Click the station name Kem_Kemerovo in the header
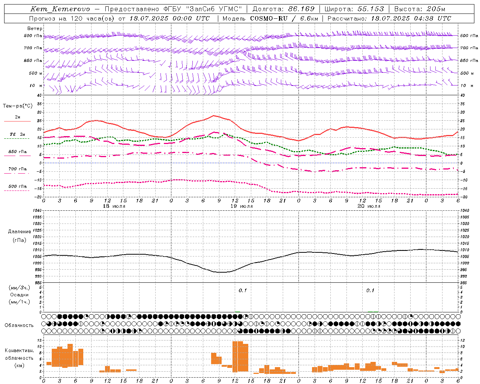Screen dimensions: 480x384 pyautogui.click(x=60, y=9)
